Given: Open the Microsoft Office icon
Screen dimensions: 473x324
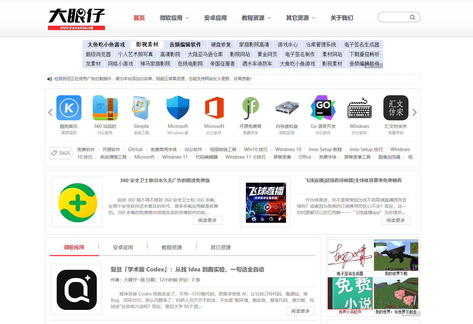Looking at the screenshot, I should [214, 108].
